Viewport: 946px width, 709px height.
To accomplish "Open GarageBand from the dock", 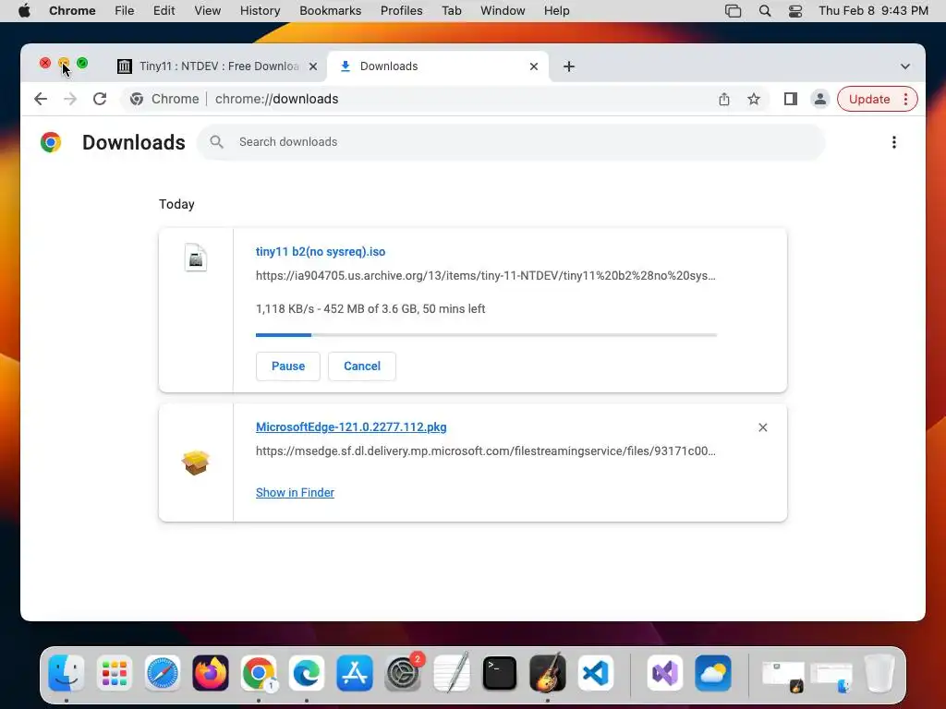I will coord(547,673).
